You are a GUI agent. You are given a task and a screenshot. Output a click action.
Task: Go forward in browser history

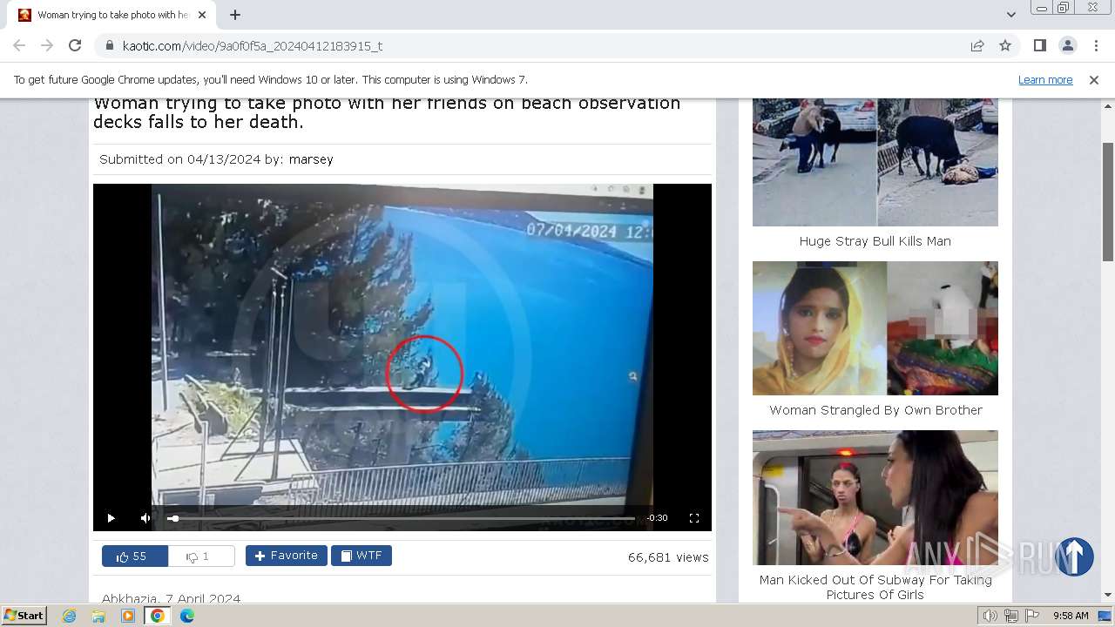pos(47,45)
